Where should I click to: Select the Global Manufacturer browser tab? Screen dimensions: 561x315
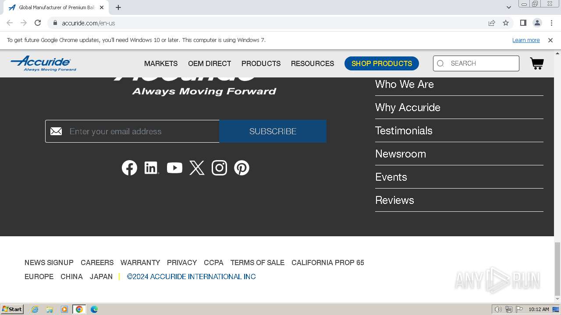click(57, 7)
